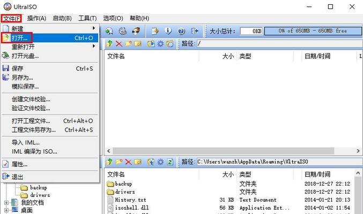Open the 工具(T) menu

[x=87, y=18]
